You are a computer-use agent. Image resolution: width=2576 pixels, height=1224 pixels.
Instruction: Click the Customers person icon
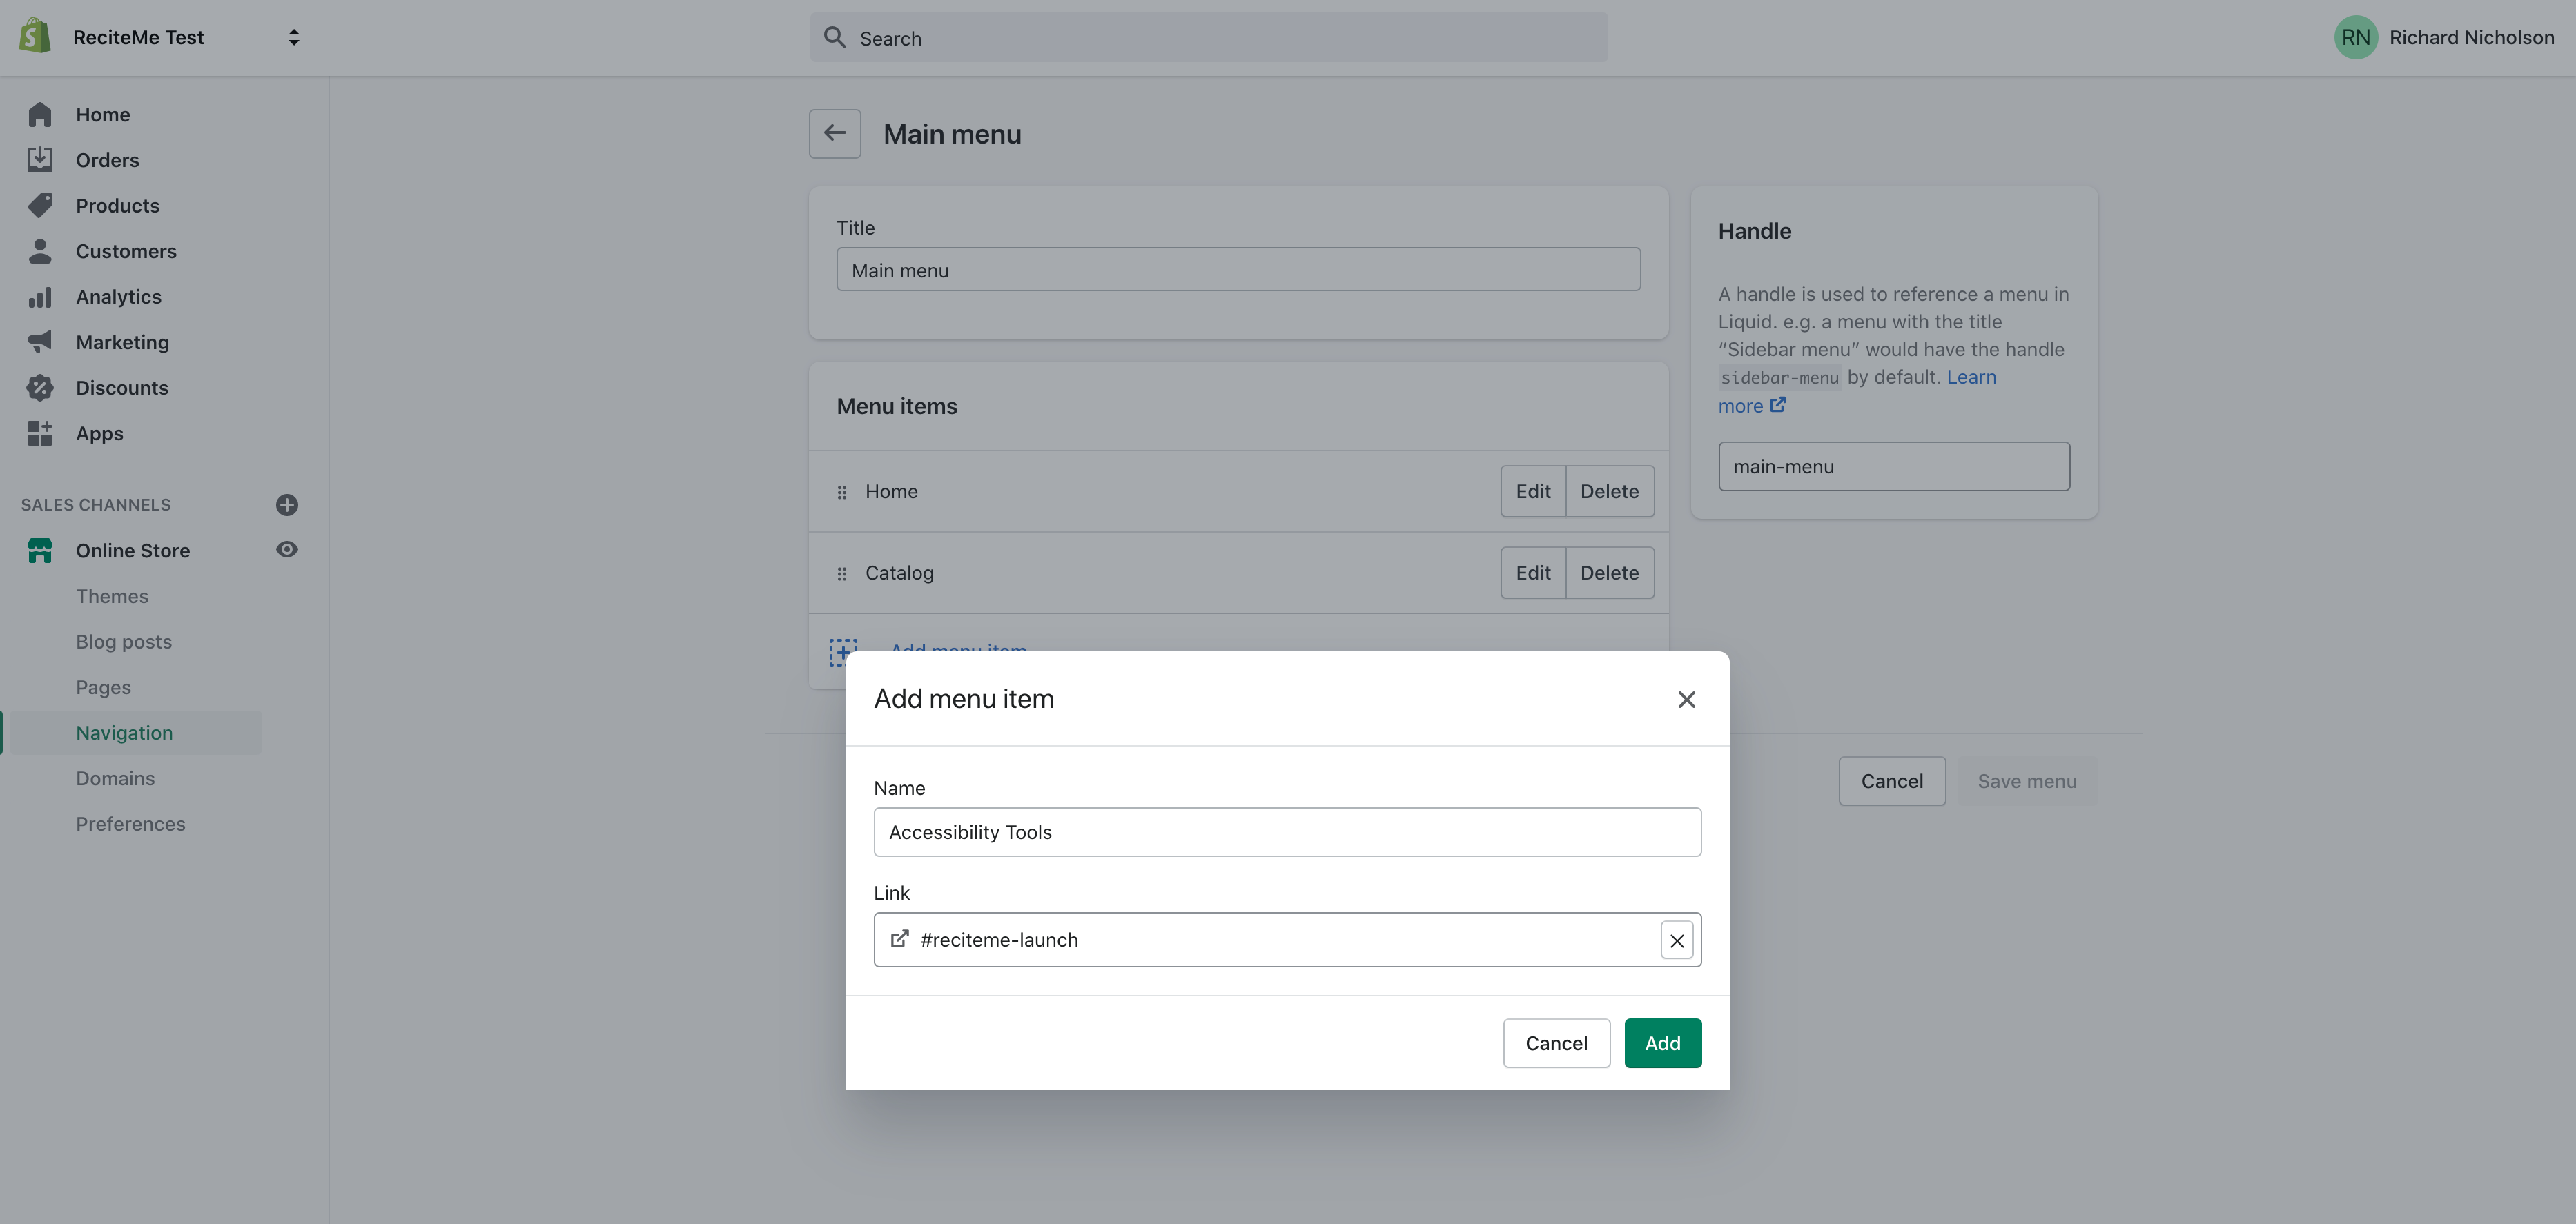click(x=40, y=251)
